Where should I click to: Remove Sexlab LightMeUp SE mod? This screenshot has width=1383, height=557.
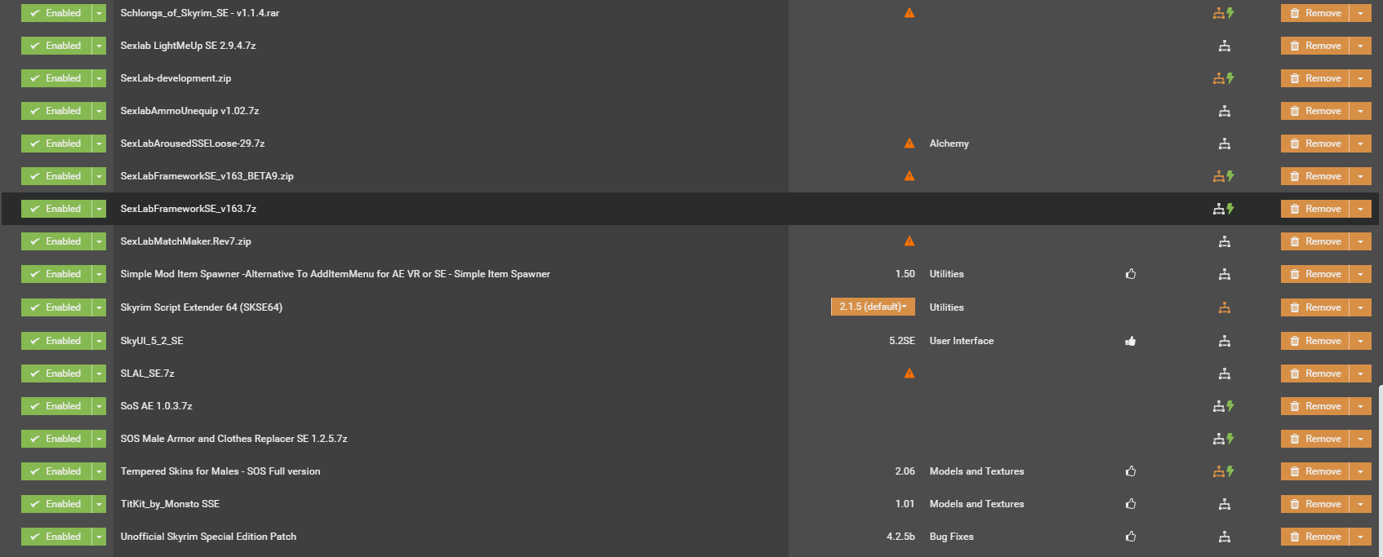point(1314,46)
